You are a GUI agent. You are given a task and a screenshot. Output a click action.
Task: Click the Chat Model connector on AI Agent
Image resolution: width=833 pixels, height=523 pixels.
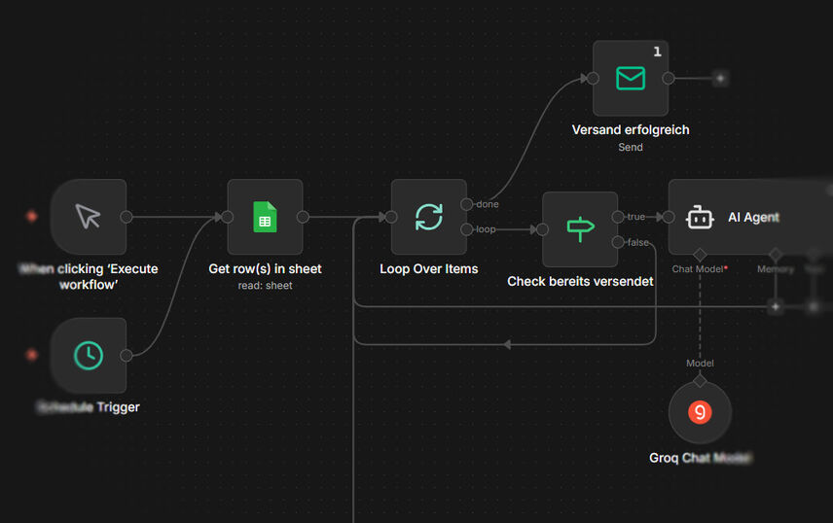(x=700, y=255)
